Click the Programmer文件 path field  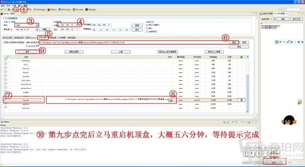[134, 46]
